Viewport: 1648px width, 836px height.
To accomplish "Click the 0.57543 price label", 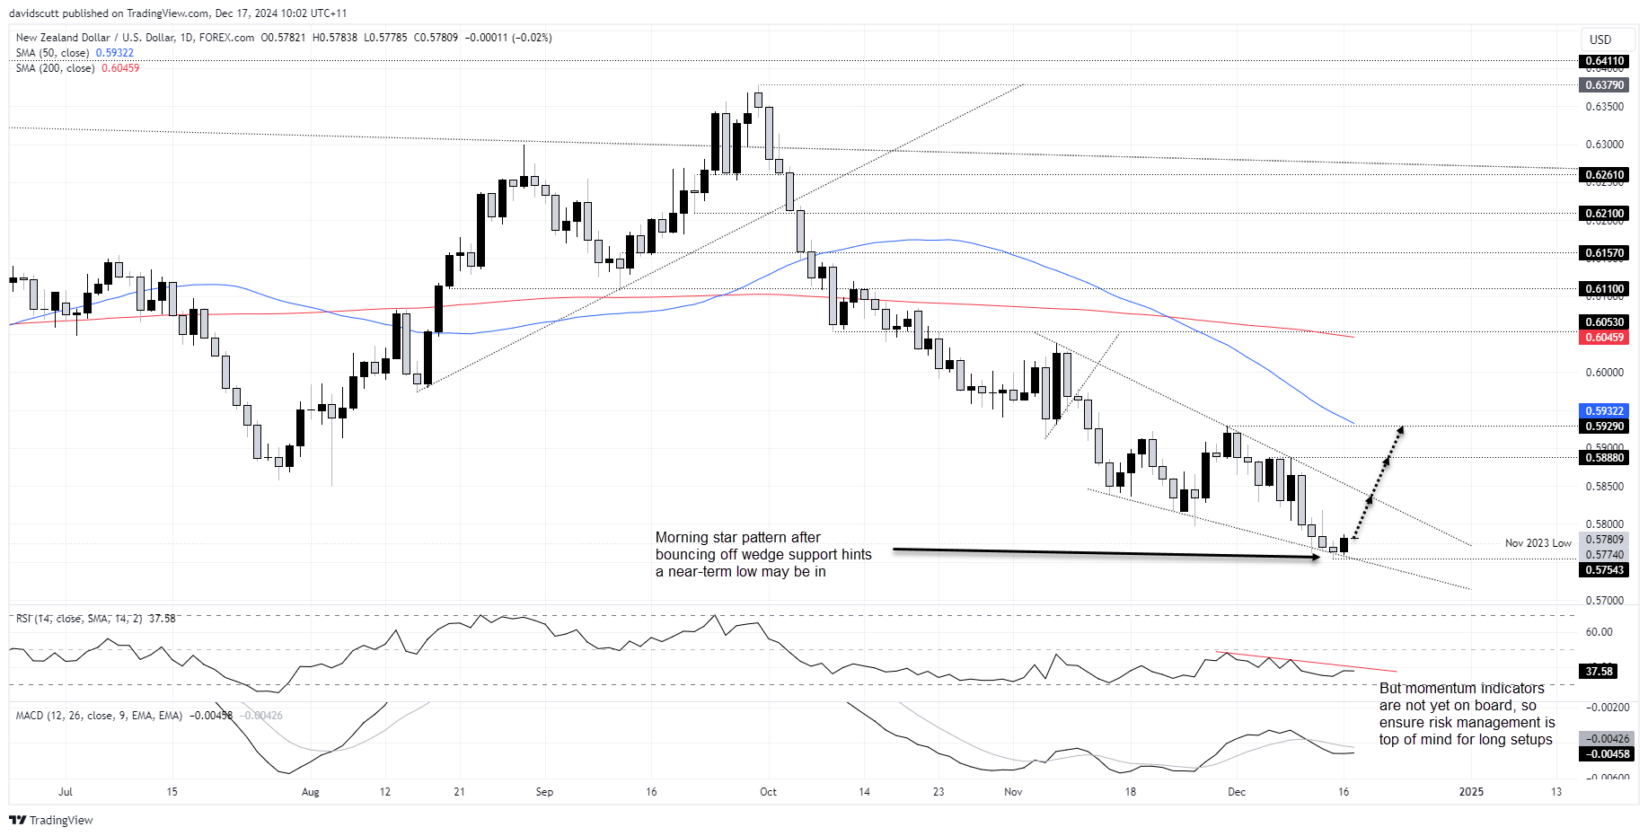I will 1604,570.
